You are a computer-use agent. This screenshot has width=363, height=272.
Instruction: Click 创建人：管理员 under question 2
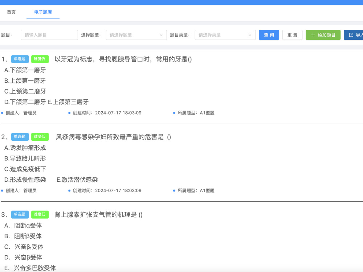click(21, 191)
